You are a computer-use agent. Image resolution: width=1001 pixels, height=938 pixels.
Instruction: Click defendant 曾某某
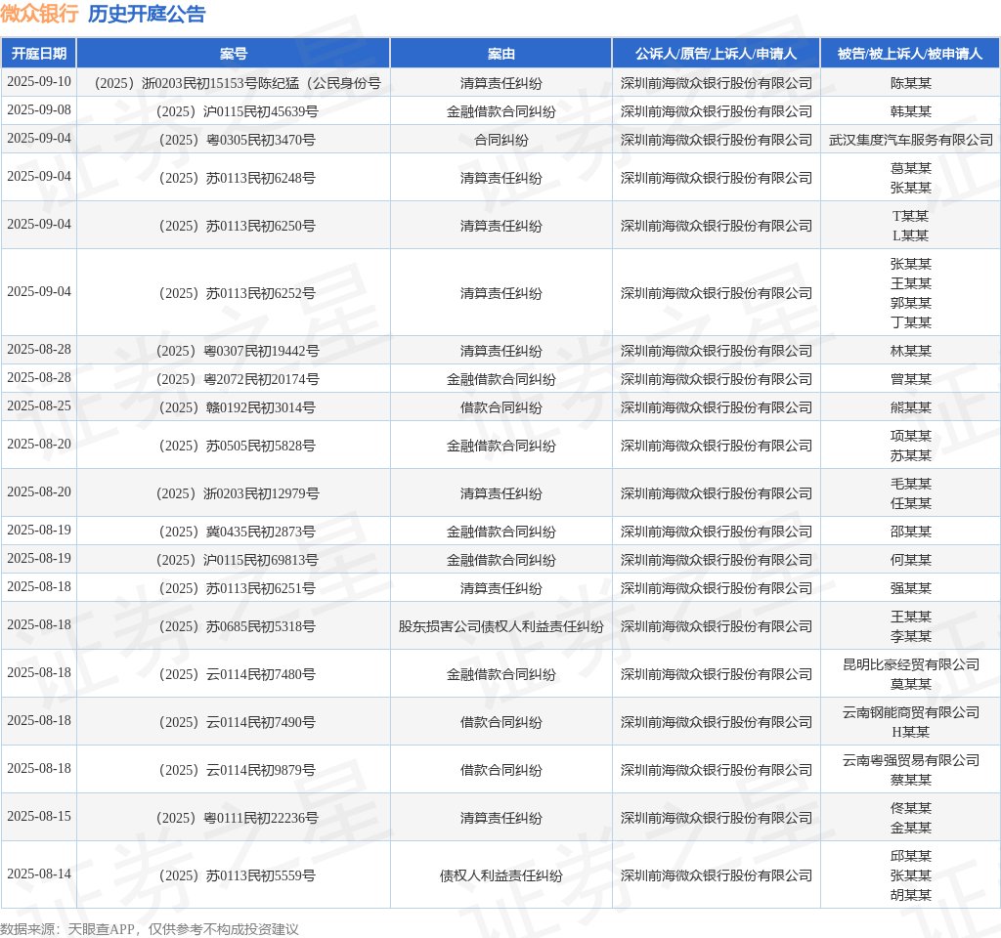(911, 379)
